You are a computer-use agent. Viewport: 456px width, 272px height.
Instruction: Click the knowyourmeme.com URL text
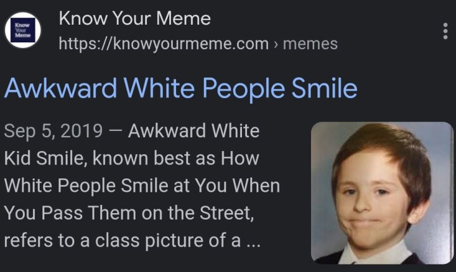coord(164,44)
